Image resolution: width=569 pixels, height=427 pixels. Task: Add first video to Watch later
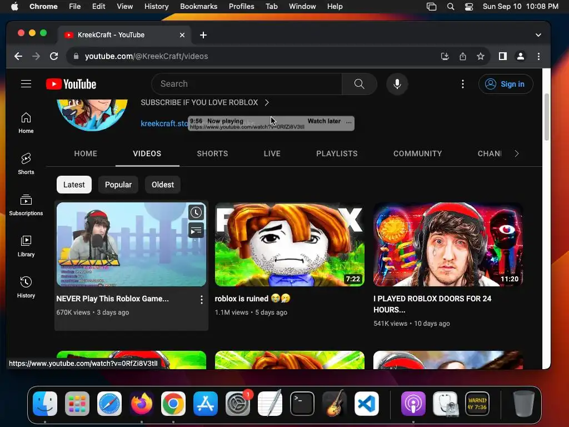[x=196, y=212]
